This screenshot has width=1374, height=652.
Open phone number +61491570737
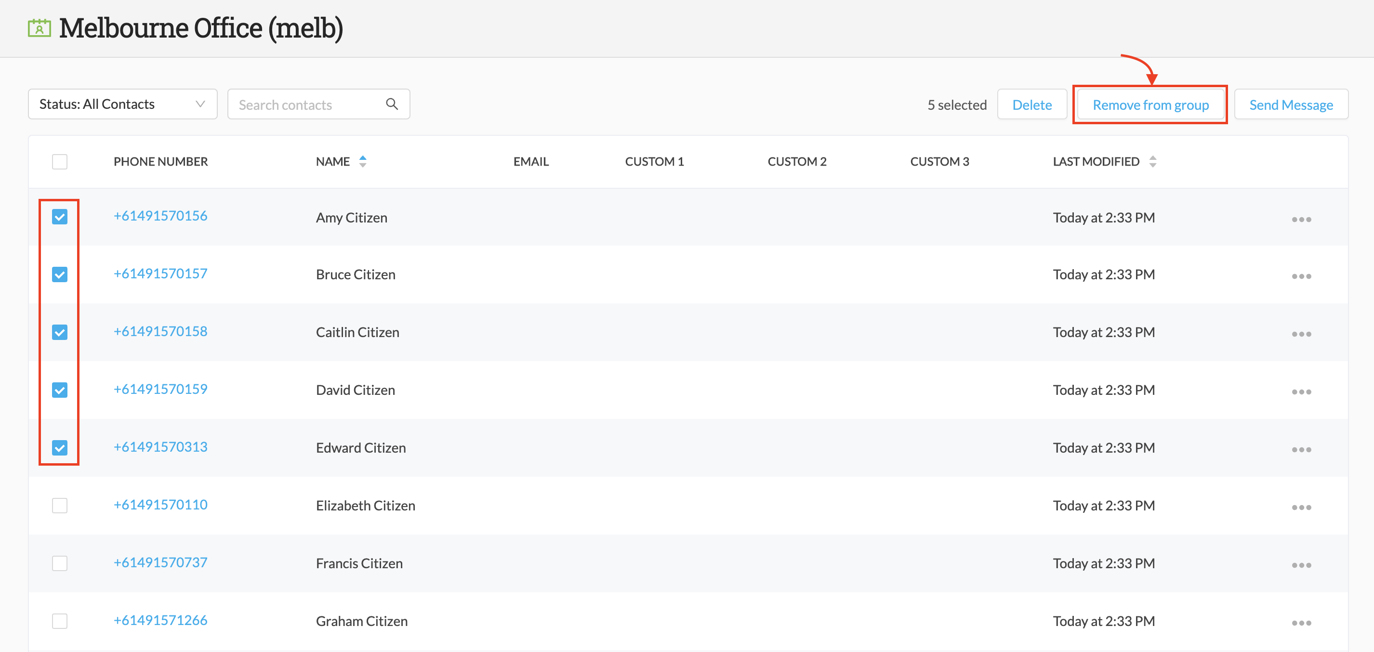160,562
